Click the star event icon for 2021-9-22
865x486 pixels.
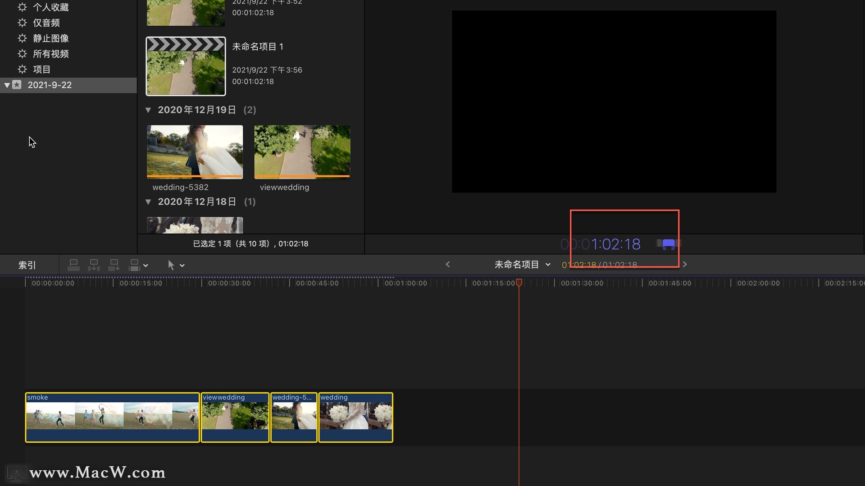[17, 85]
